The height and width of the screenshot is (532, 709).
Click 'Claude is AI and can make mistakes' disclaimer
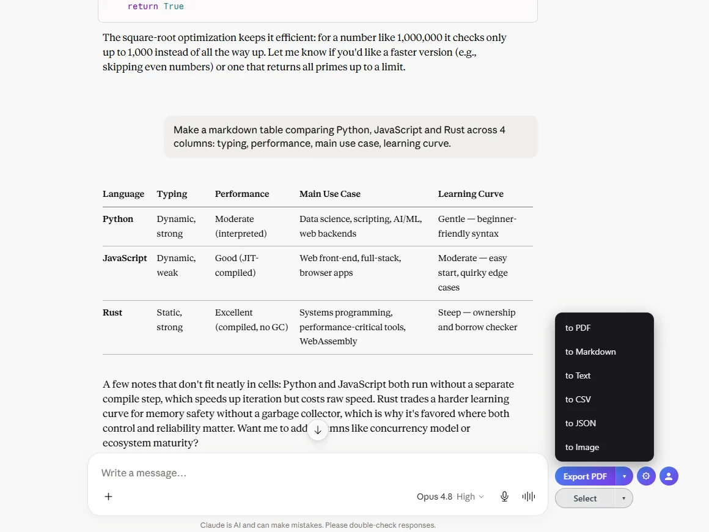click(x=318, y=525)
